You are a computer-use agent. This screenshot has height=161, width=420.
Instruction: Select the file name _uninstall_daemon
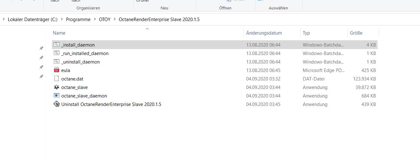(x=80, y=62)
